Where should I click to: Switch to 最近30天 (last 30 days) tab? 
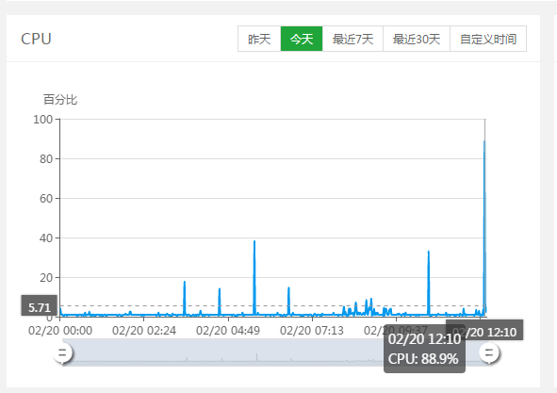coord(417,39)
